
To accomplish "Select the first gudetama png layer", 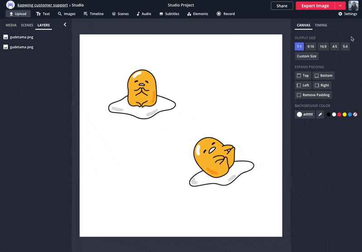I will pos(21,37).
